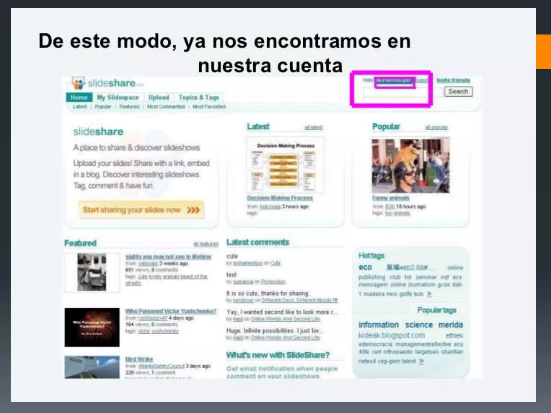This screenshot has height=413, width=551.
Task: Click the information popular tag
Action: coord(379,325)
